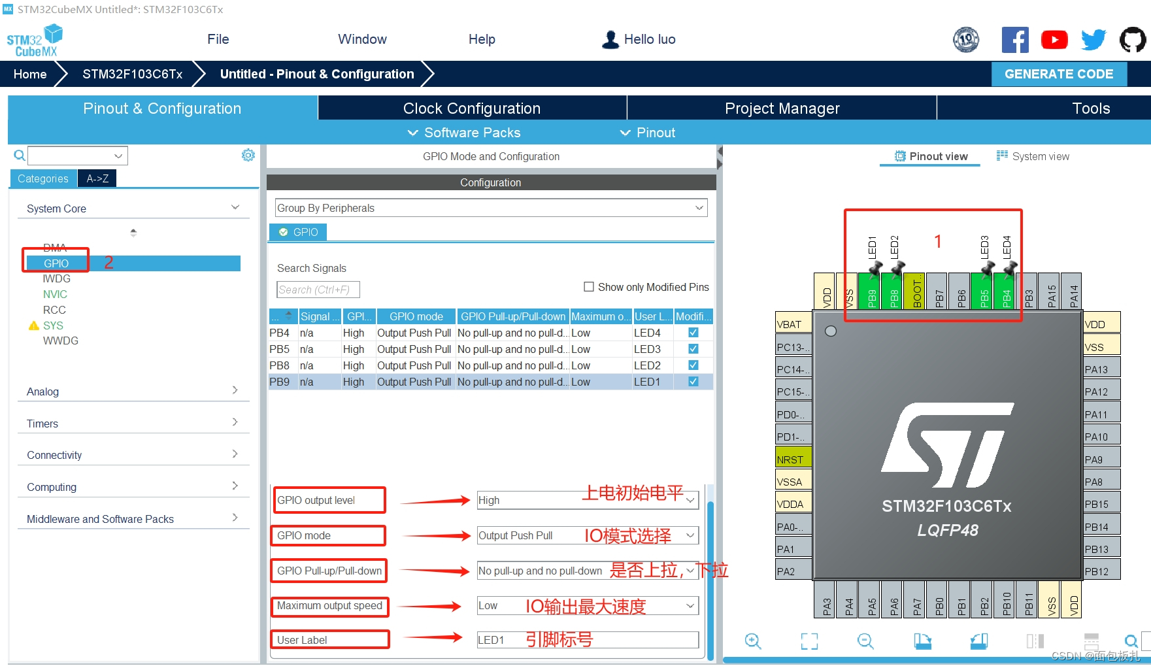
Task: Toggle horizontal split view icon
Action: click(1092, 641)
